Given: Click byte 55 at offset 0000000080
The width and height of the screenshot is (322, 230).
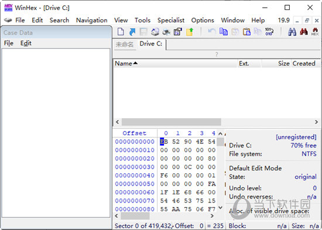Looking at the screenshot, I should [x=164, y=209].
